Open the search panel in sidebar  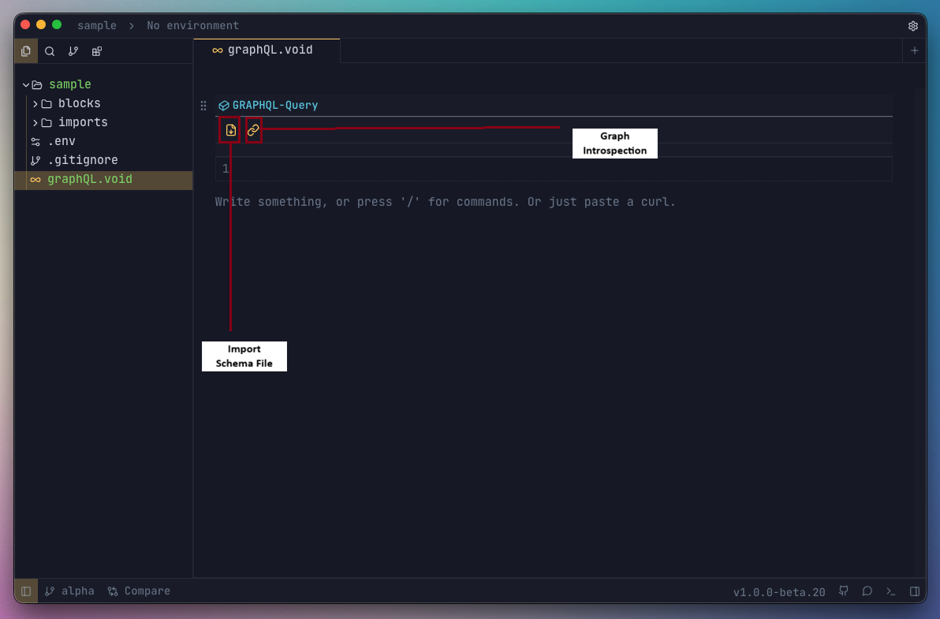pyautogui.click(x=50, y=51)
